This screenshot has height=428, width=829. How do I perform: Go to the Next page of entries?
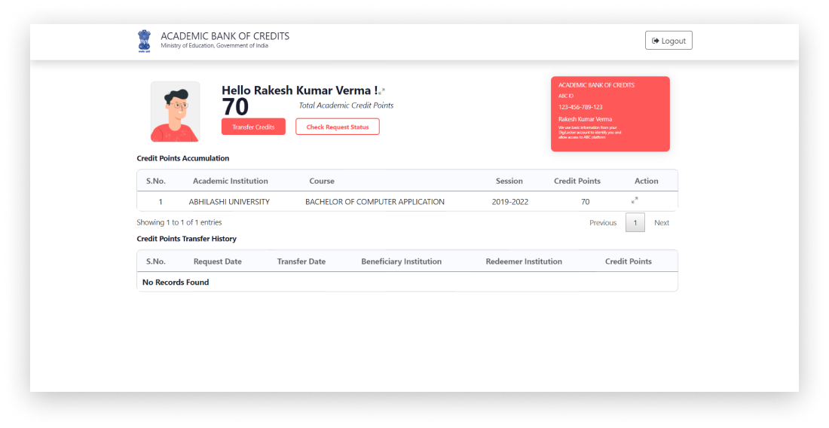coord(661,223)
